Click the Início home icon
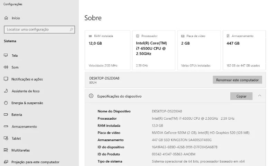Screen dimensions: 268x166 (x=6, y=18)
